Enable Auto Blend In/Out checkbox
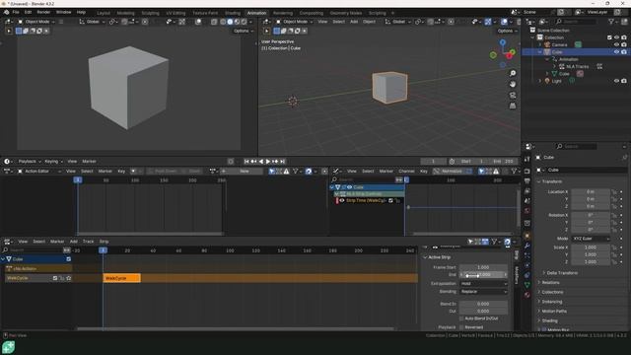Image resolution: width=631 pixels, height=355 pixels. tap(462, 319)
